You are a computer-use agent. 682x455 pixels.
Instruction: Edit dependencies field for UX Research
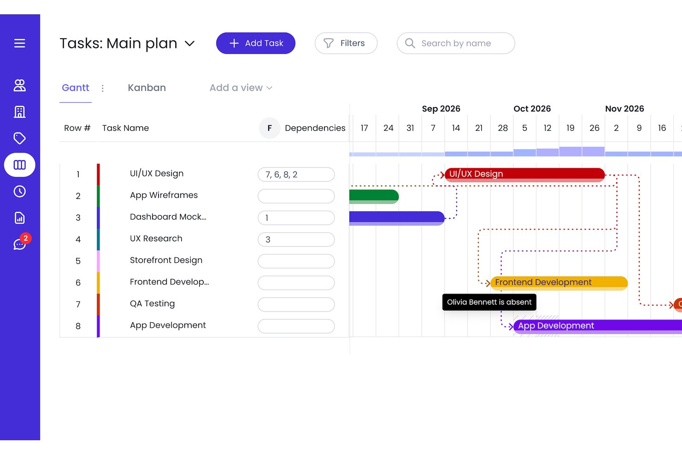(x=296, y=240)
